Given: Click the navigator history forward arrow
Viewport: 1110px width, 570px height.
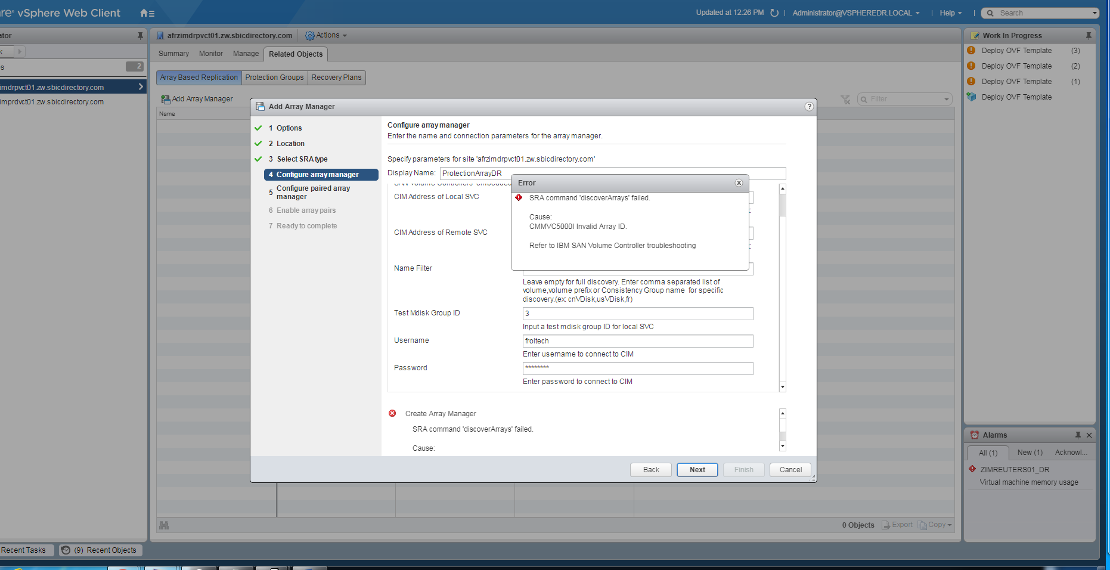Looking at the screenshot, I should pyautogui.click(x=20, y=52).
